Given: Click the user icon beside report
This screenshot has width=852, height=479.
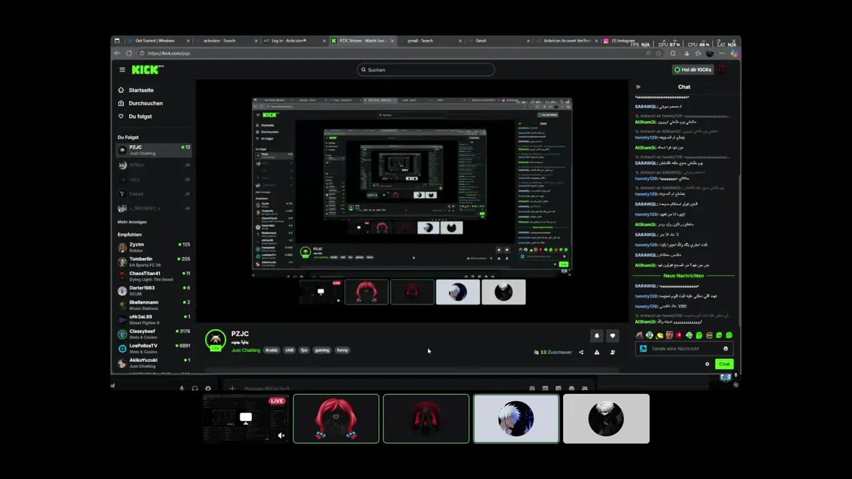Looking at the screenshot, I should tap(613, 352).
